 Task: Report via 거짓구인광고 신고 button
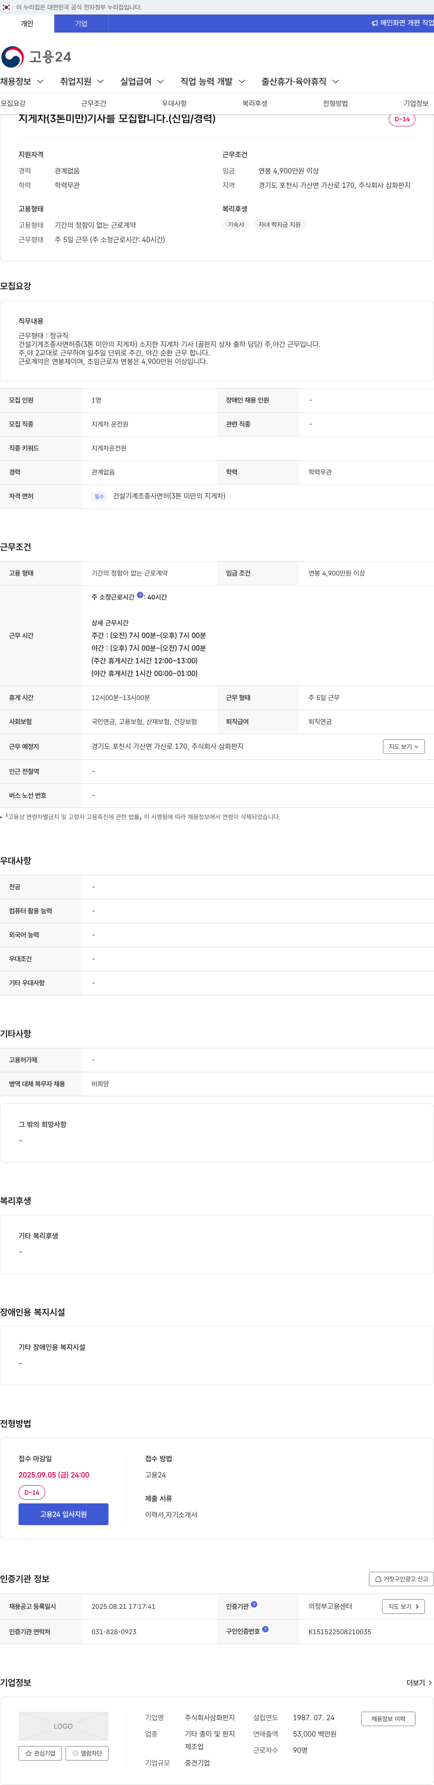[401, 1579]
